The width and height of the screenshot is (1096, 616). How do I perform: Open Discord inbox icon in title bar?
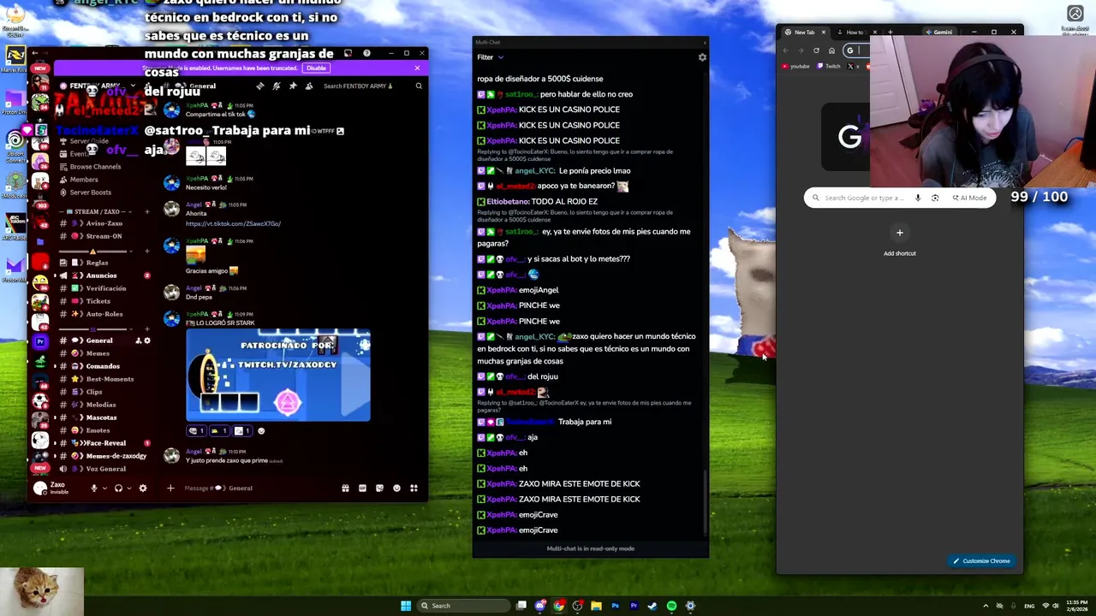348,53
